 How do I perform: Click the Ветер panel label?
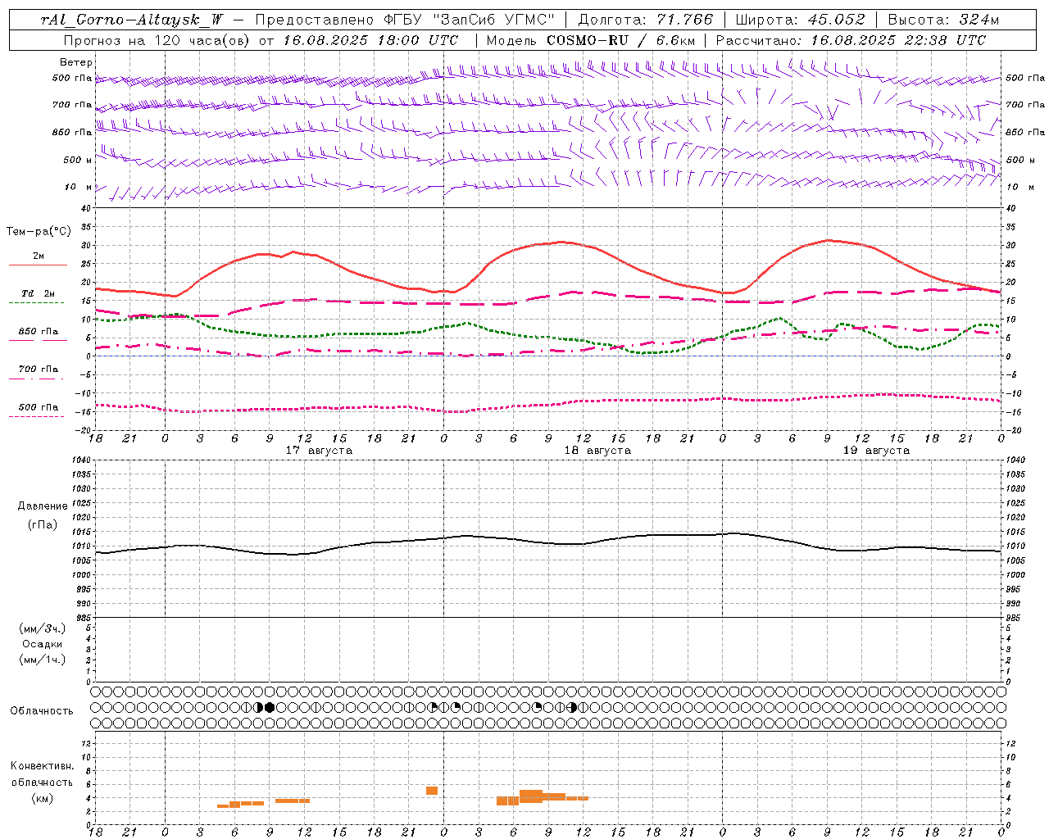[x=76, y=62]
